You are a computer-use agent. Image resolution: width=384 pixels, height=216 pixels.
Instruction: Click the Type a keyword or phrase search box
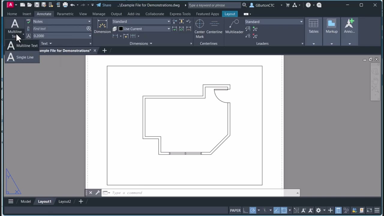214,5
